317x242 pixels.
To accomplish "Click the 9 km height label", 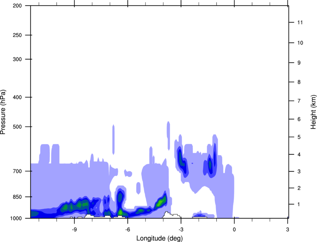I will click(299, 63).
